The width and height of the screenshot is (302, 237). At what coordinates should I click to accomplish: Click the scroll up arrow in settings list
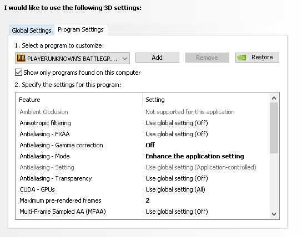274,99
